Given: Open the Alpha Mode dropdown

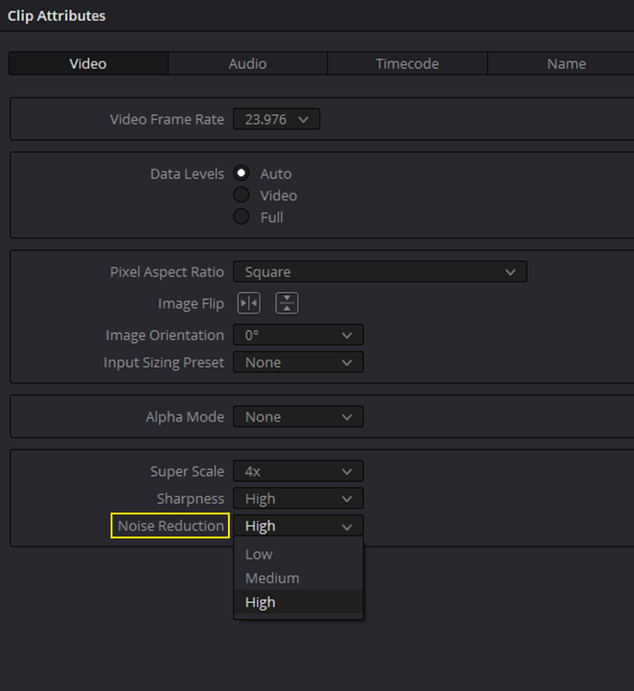Looking at the screenshot, I should (298, 417).
